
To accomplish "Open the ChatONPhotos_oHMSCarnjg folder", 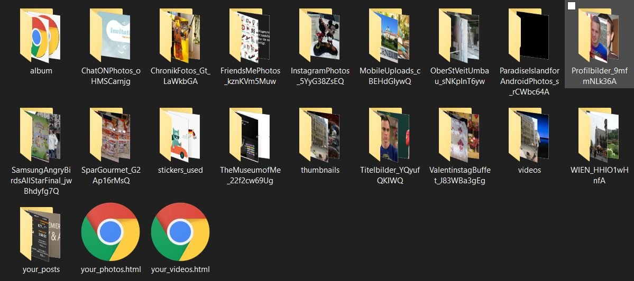I will click(111, 35).
